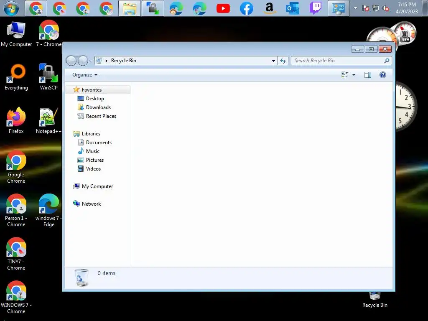Click the network tray icon

(x=376, y=8)
